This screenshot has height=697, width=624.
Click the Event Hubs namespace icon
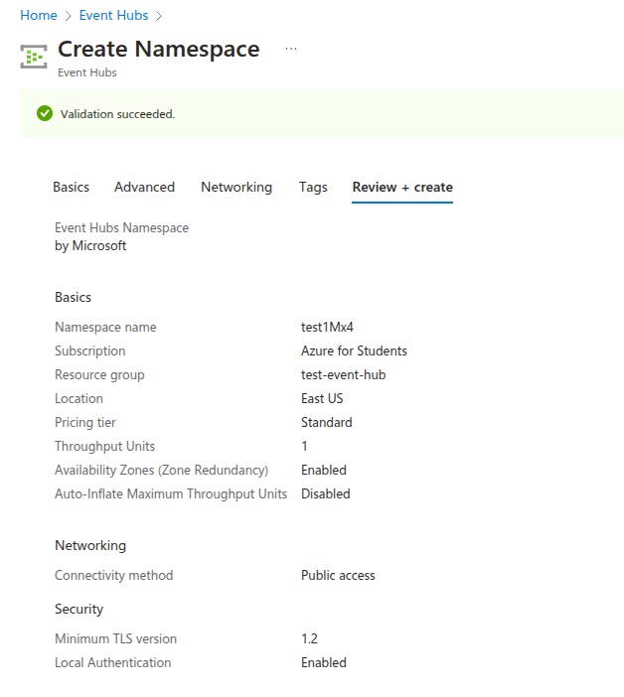(34, 57)
